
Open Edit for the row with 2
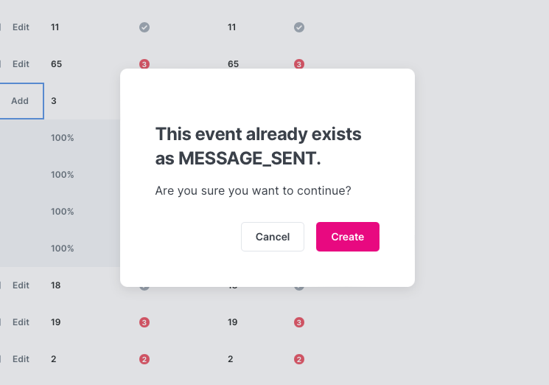pyautogui.click(x=21, y=359)
